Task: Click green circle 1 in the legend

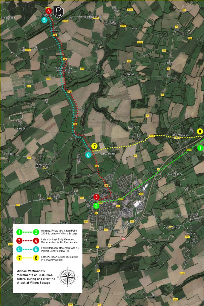Action: 19,232
